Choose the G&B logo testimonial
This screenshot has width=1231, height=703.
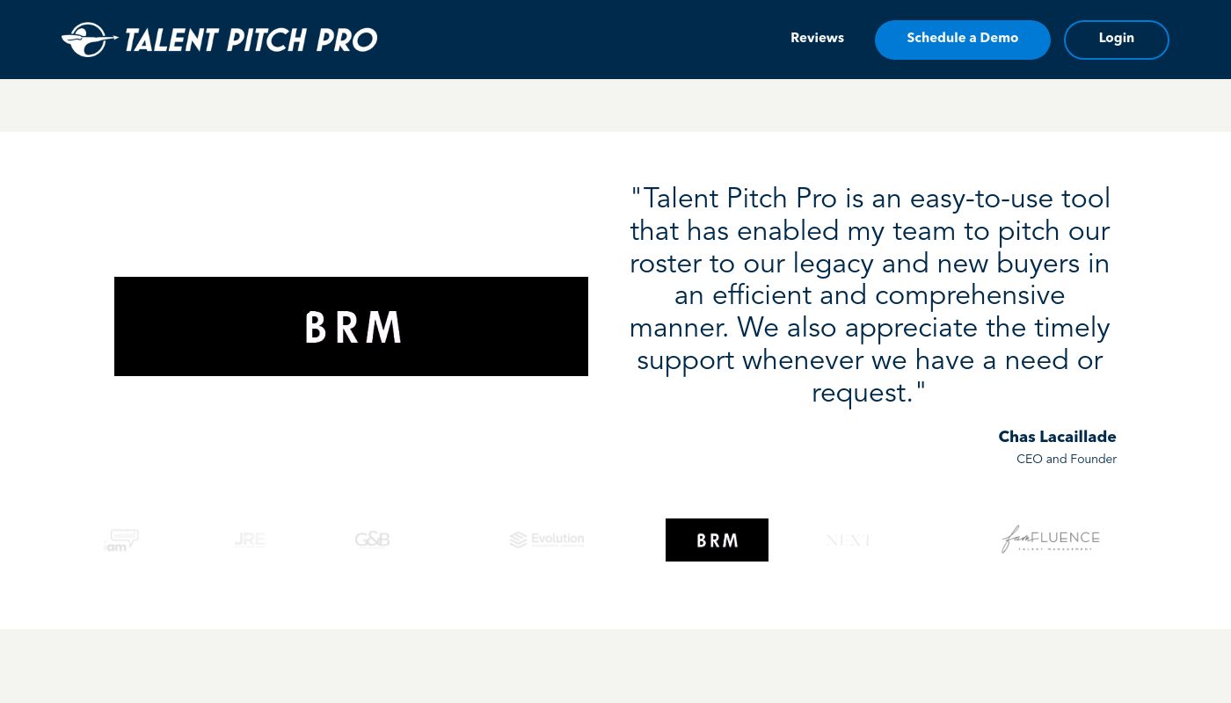pyautogui.click(x=372, y=540)
